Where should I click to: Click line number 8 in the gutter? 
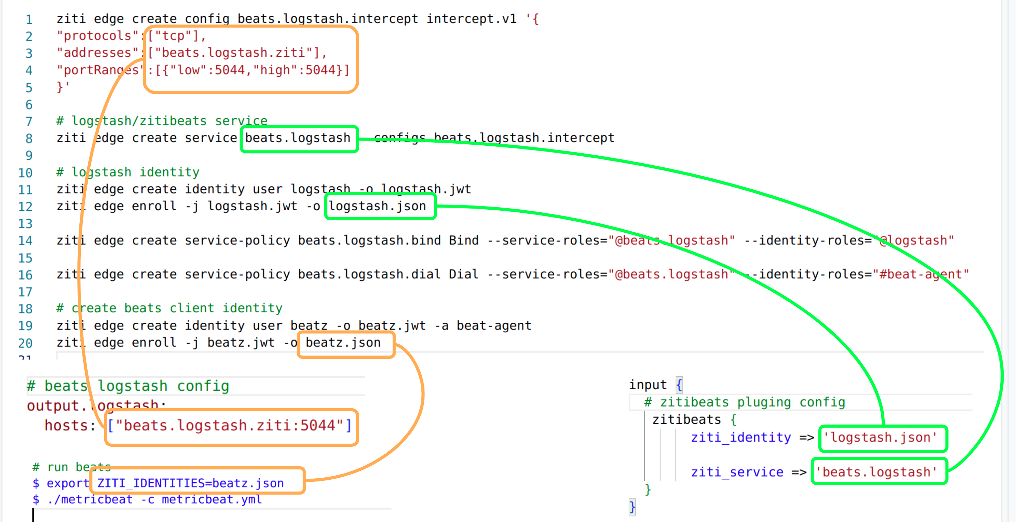(x=29, y=138)
